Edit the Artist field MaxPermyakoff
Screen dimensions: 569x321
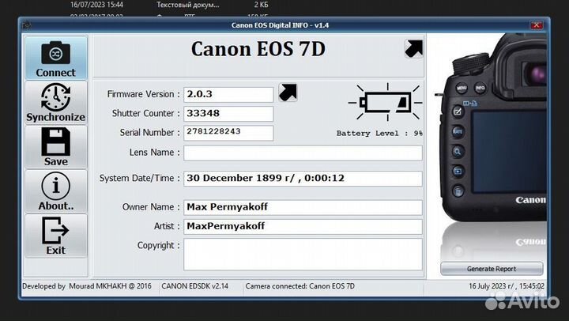[x=303, y=227]
